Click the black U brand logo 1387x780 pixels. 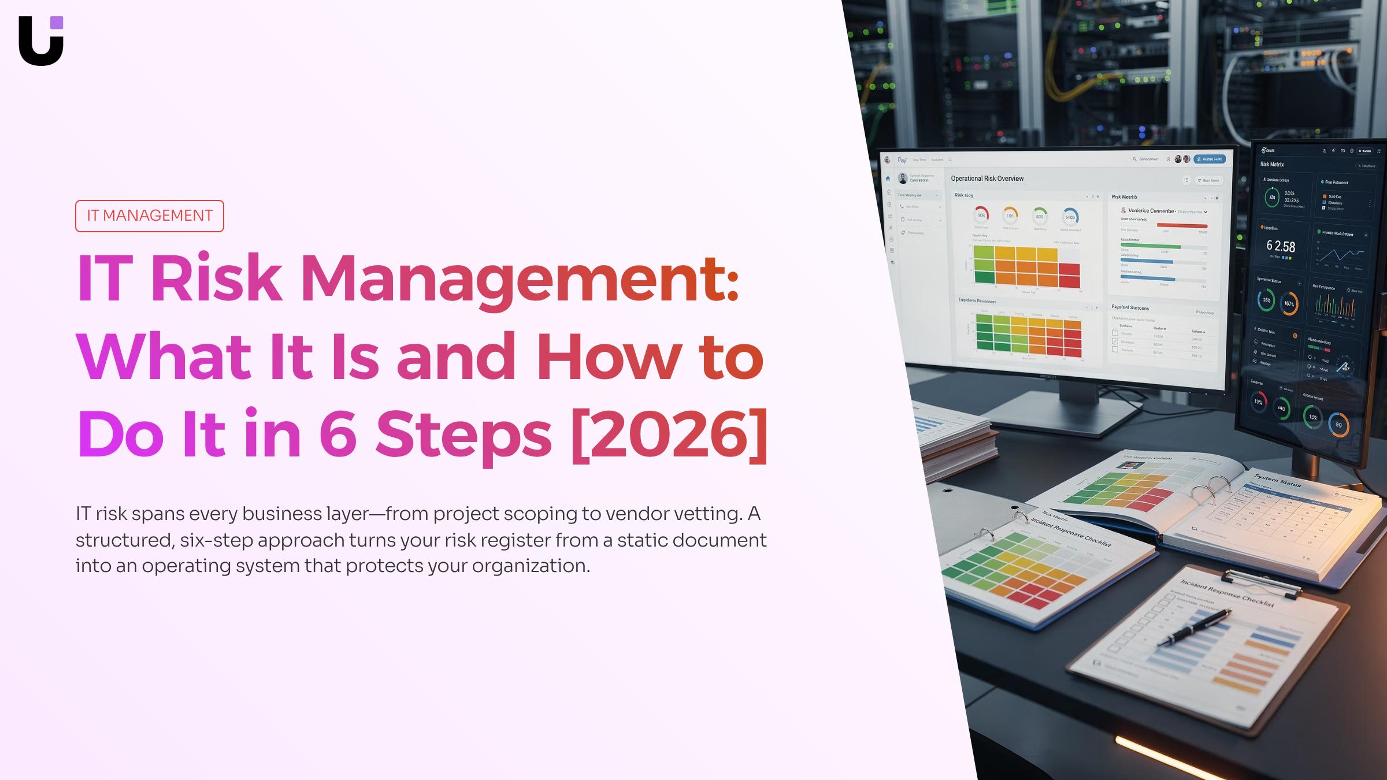pyautogui.click(x=41, y=40)
